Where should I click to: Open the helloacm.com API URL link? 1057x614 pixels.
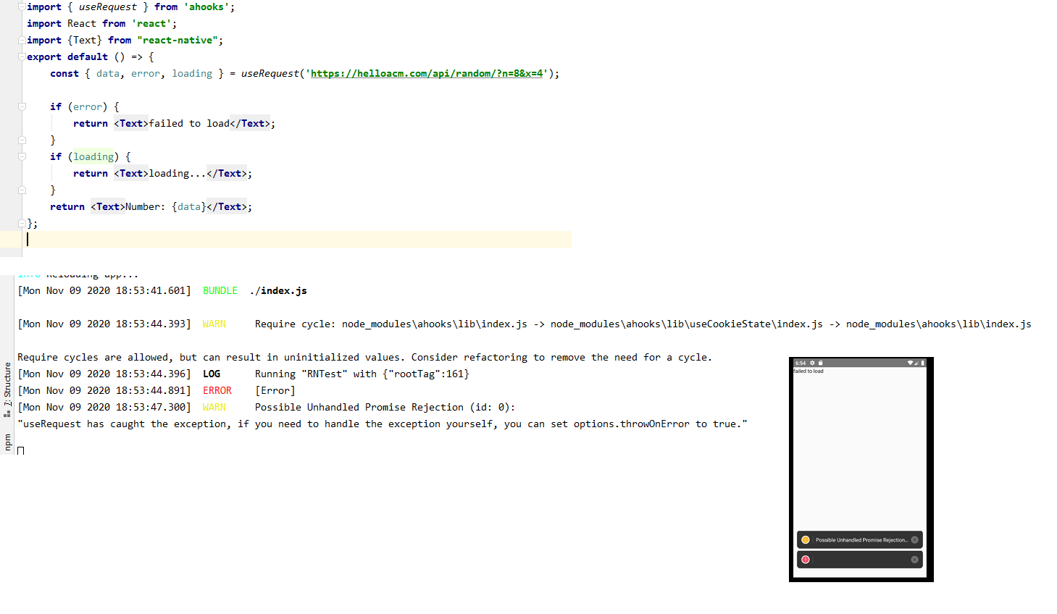click(427, 73)
